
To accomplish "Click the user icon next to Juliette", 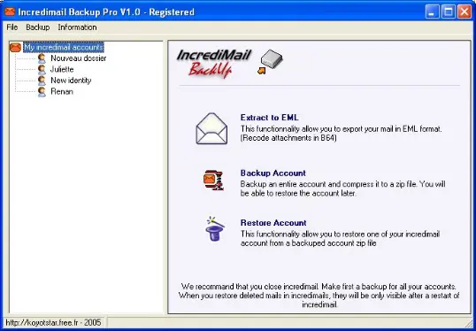I will [x=42, y=70].
